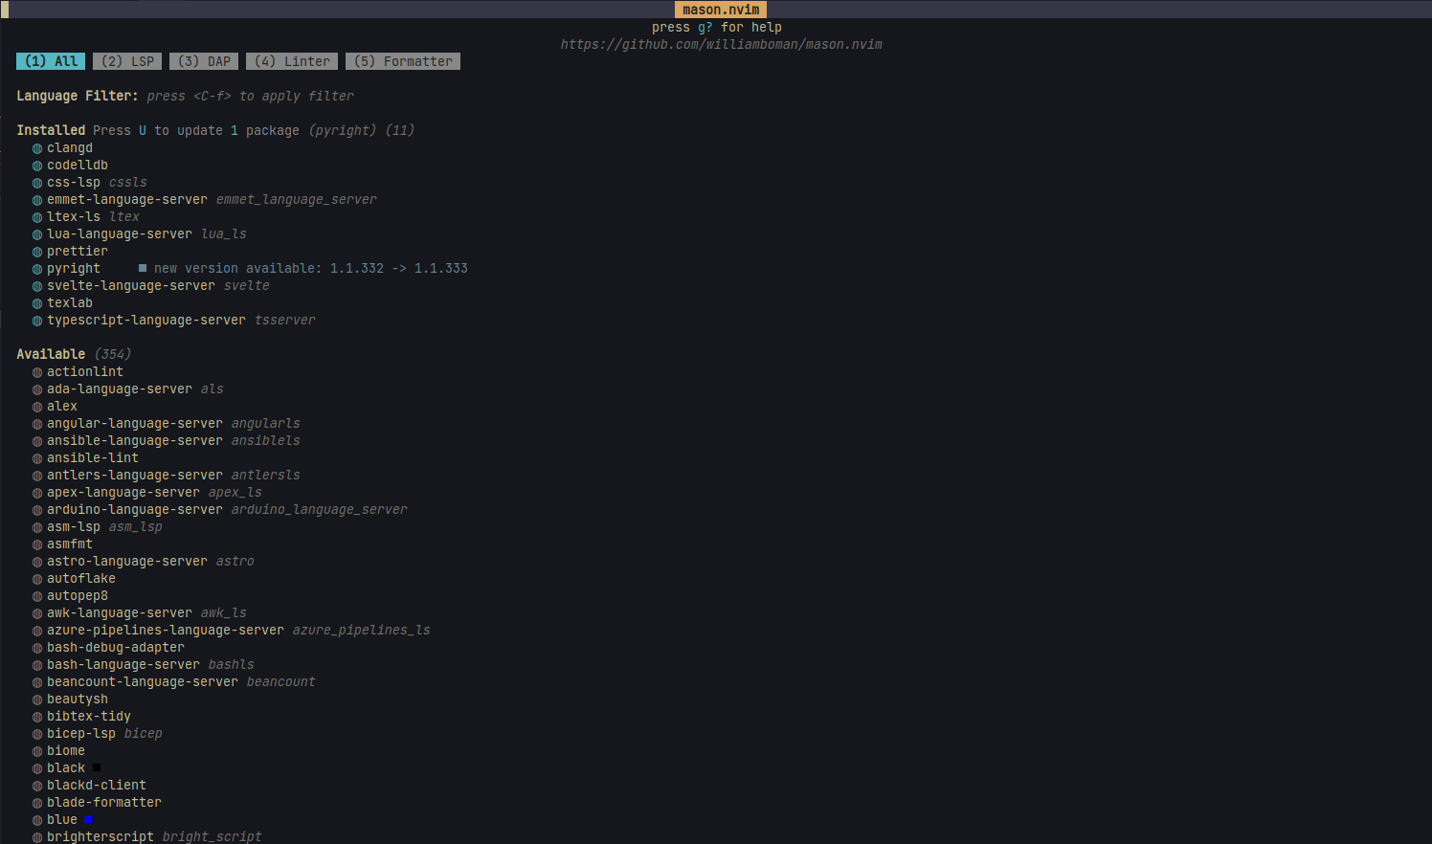Select the brighterscript package row
This screenshot has width=1432, height=844.
point(146,835)
